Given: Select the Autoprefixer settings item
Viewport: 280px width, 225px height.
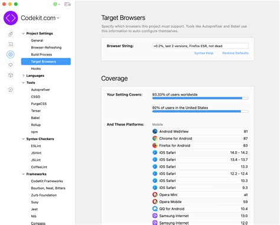Looking at the screenshot, I should [40, 90].
